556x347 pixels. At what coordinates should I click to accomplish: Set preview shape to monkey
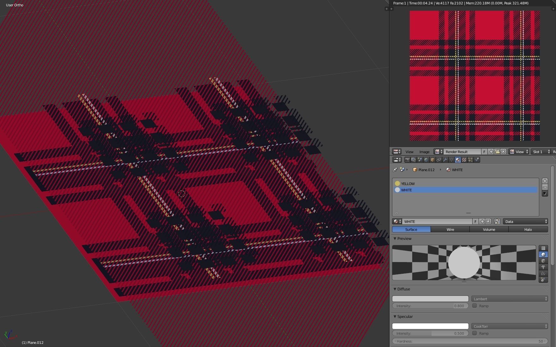[x=543, y=267]
